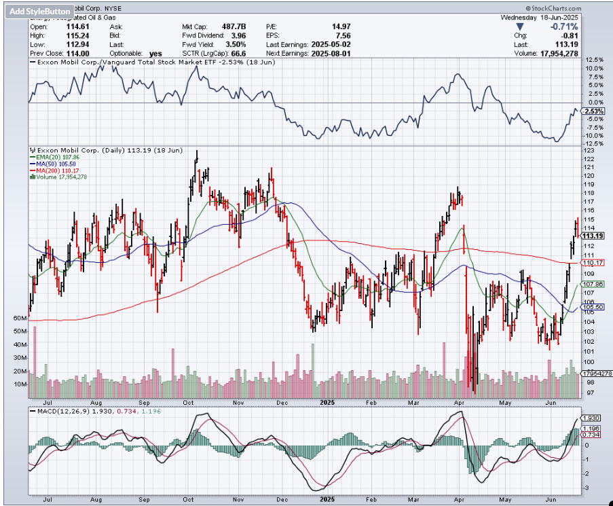
Task: Click the header Volume value 17,954,278
Action: click(x=559, y=54)
